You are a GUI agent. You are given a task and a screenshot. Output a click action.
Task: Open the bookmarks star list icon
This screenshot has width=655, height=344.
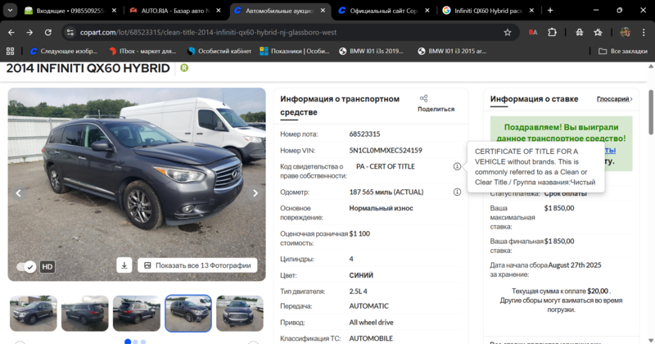click(599, 32)
